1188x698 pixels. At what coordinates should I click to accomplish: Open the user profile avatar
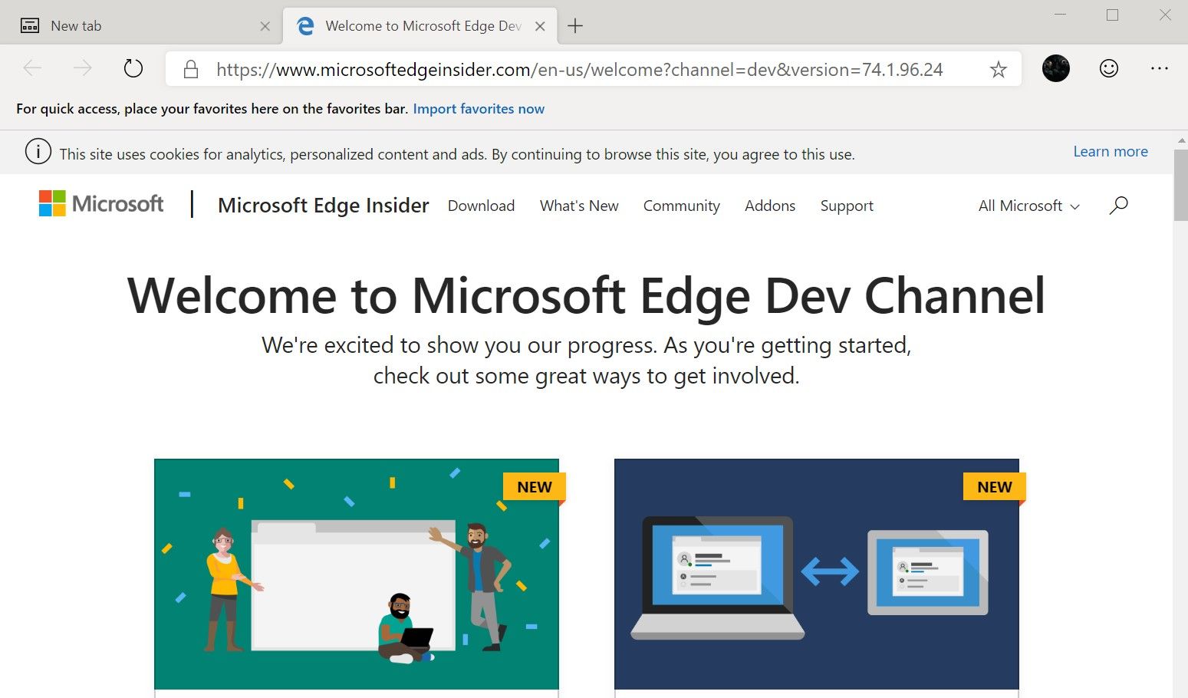1056,69
